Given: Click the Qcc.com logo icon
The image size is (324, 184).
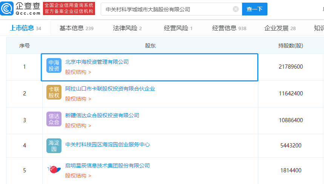Looking at the screenshot, I should pos(7,8).
